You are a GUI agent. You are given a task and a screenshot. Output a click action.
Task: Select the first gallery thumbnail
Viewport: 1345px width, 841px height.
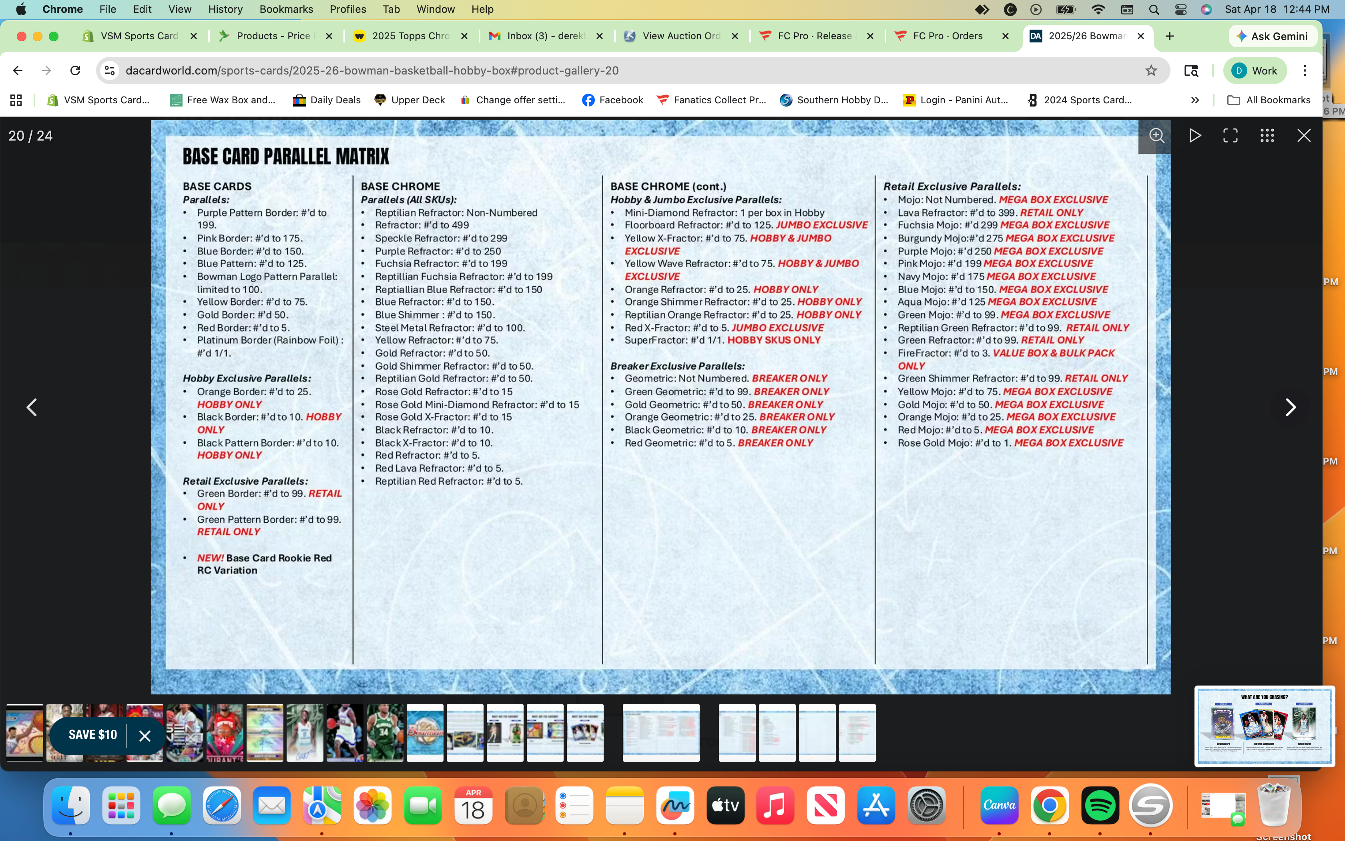[x=24, y=732]
